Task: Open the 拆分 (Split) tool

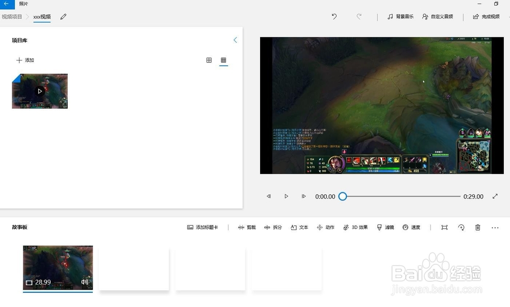Action: tap(273, 227)
